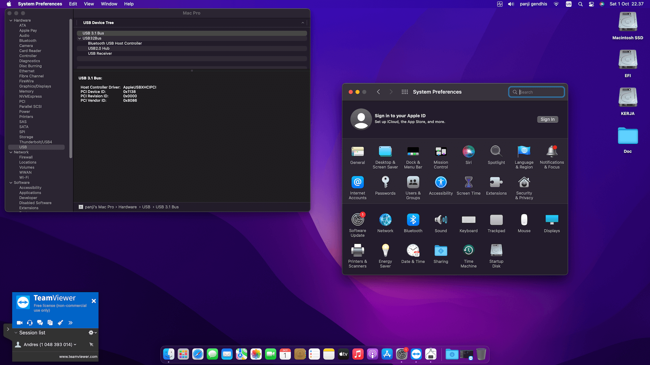Open the System Preferences app menu

(x=40, y=4)
